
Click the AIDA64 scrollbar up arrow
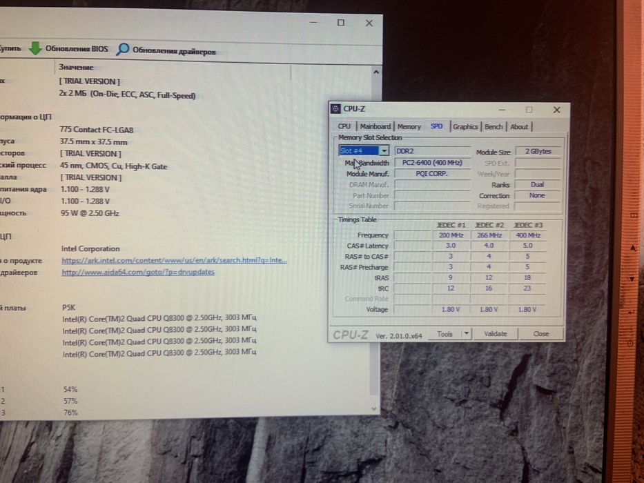(375, 72)
